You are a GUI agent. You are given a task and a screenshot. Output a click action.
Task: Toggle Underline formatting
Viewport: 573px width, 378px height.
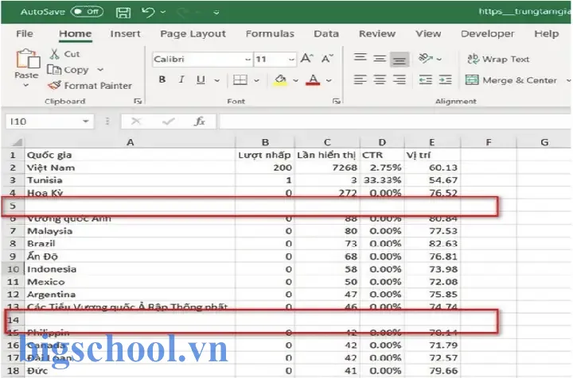(201, 79)
